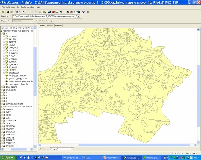Click the map preview horizontal scrollbar
Image resolution: width=201 pixels, height=160 pixels.
coord(134,145)
